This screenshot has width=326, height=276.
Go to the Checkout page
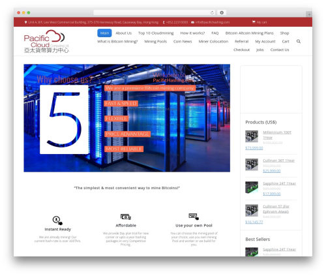point(241,50)
